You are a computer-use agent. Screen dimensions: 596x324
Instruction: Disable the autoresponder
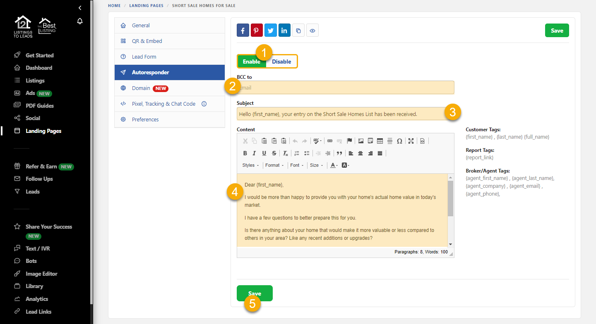click(x=281, y=61)
